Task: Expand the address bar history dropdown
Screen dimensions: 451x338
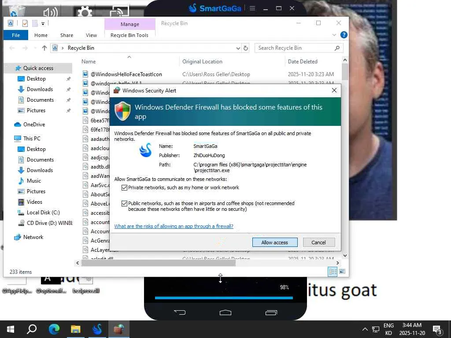Action: pyautogui.click(x=238, y=48)
